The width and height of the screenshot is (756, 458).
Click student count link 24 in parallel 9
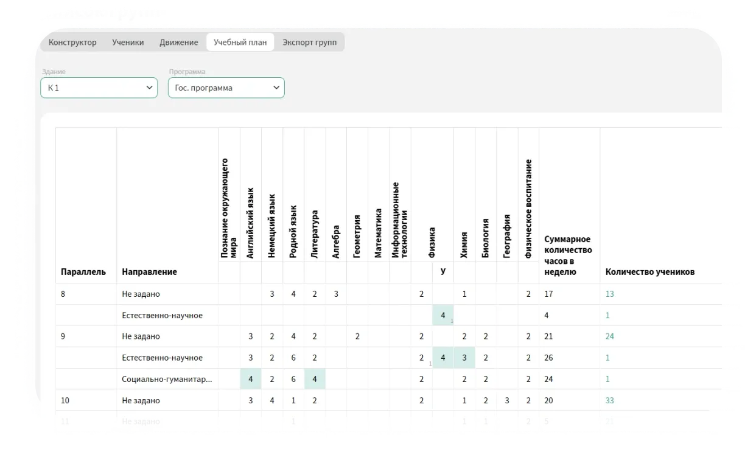point(610,337)
